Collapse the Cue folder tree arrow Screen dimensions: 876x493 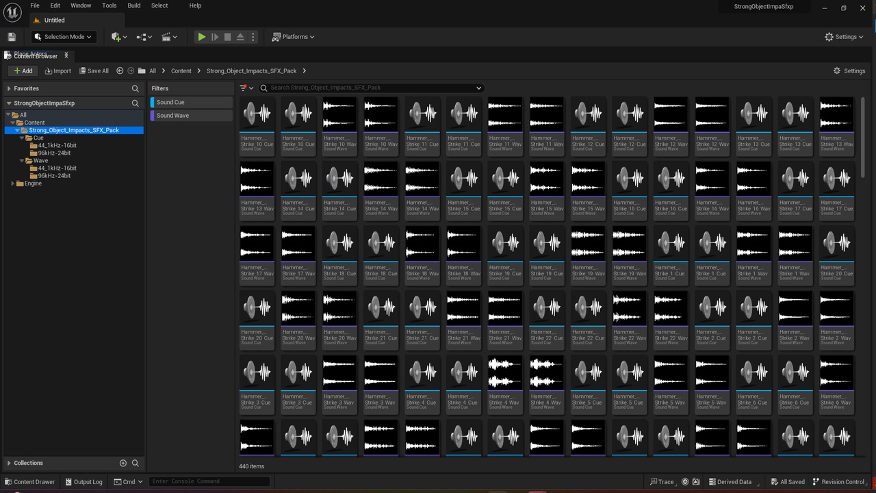pos(22,138)
